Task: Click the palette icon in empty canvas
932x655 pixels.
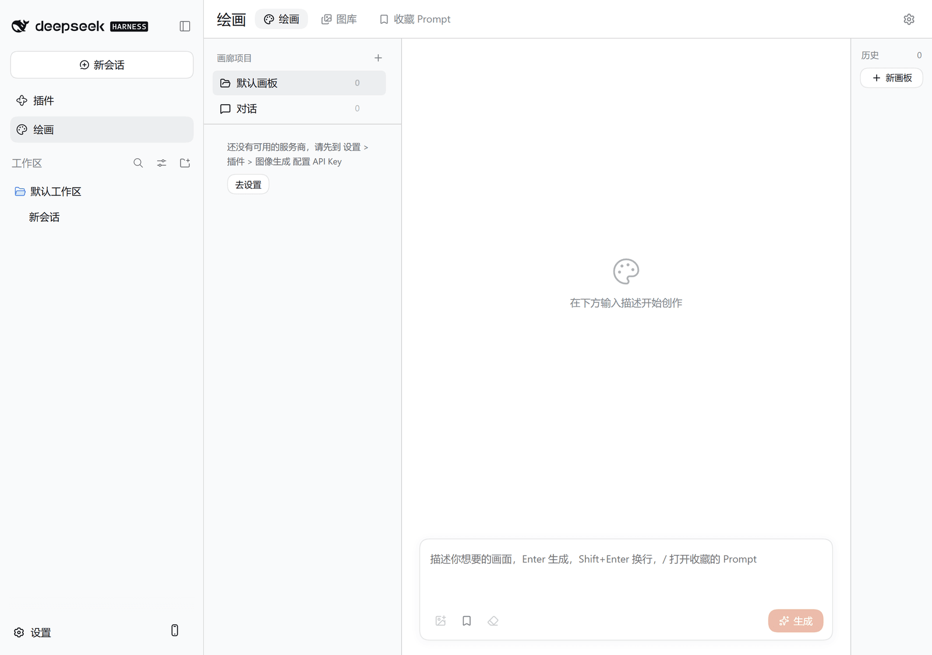Action: click(x=626, y=271)
